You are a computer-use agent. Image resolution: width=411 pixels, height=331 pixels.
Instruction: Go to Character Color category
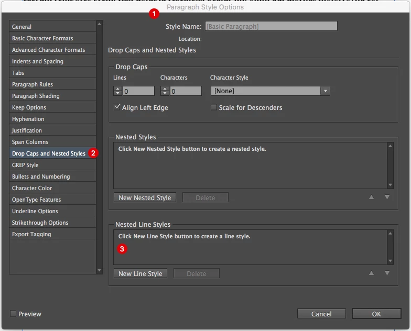point(52,188)
